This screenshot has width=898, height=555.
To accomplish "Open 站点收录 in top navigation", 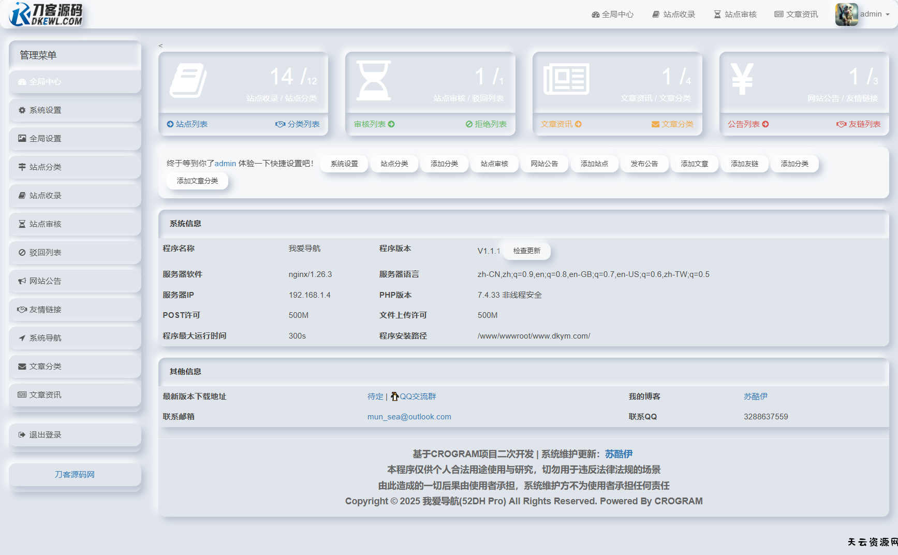I will coord(673,14).
